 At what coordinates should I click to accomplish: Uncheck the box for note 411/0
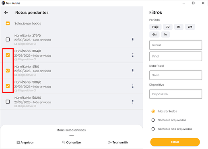click(x=8, y=71)
